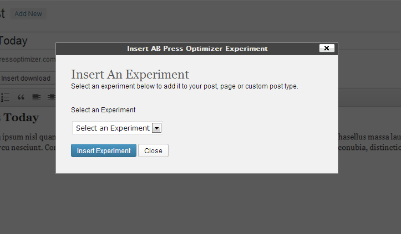Click the Add New button behind dialog

pos(28,14)
